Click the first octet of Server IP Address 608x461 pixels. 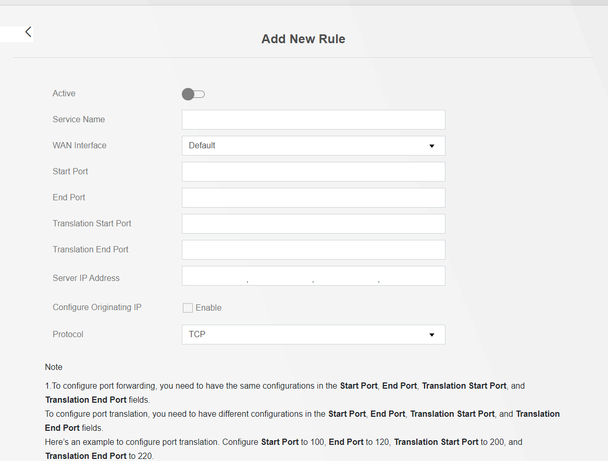[x=215, y=276]
